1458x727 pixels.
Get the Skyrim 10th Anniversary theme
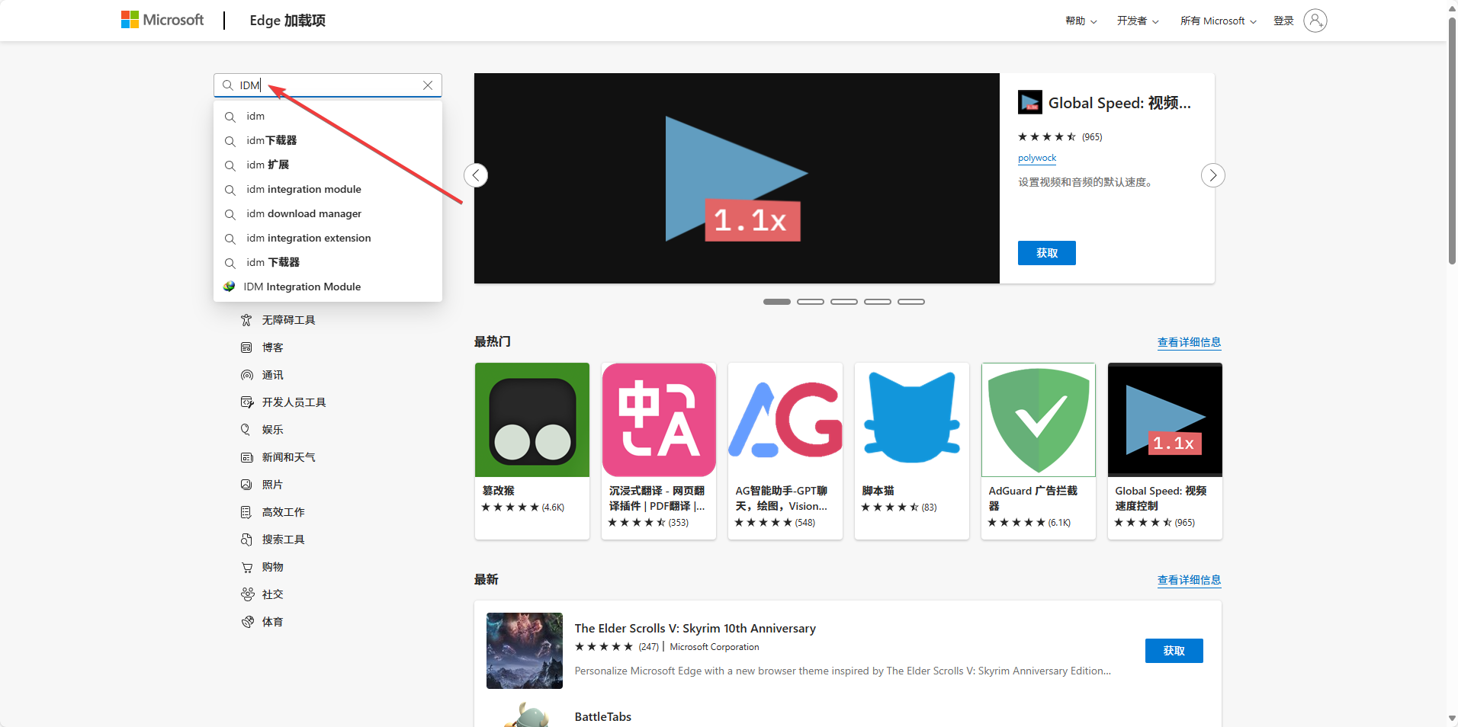click(1174, 651)
